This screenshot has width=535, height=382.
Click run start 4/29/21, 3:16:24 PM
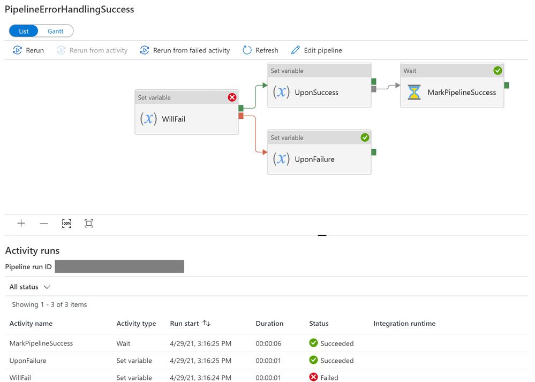[201, 378]
